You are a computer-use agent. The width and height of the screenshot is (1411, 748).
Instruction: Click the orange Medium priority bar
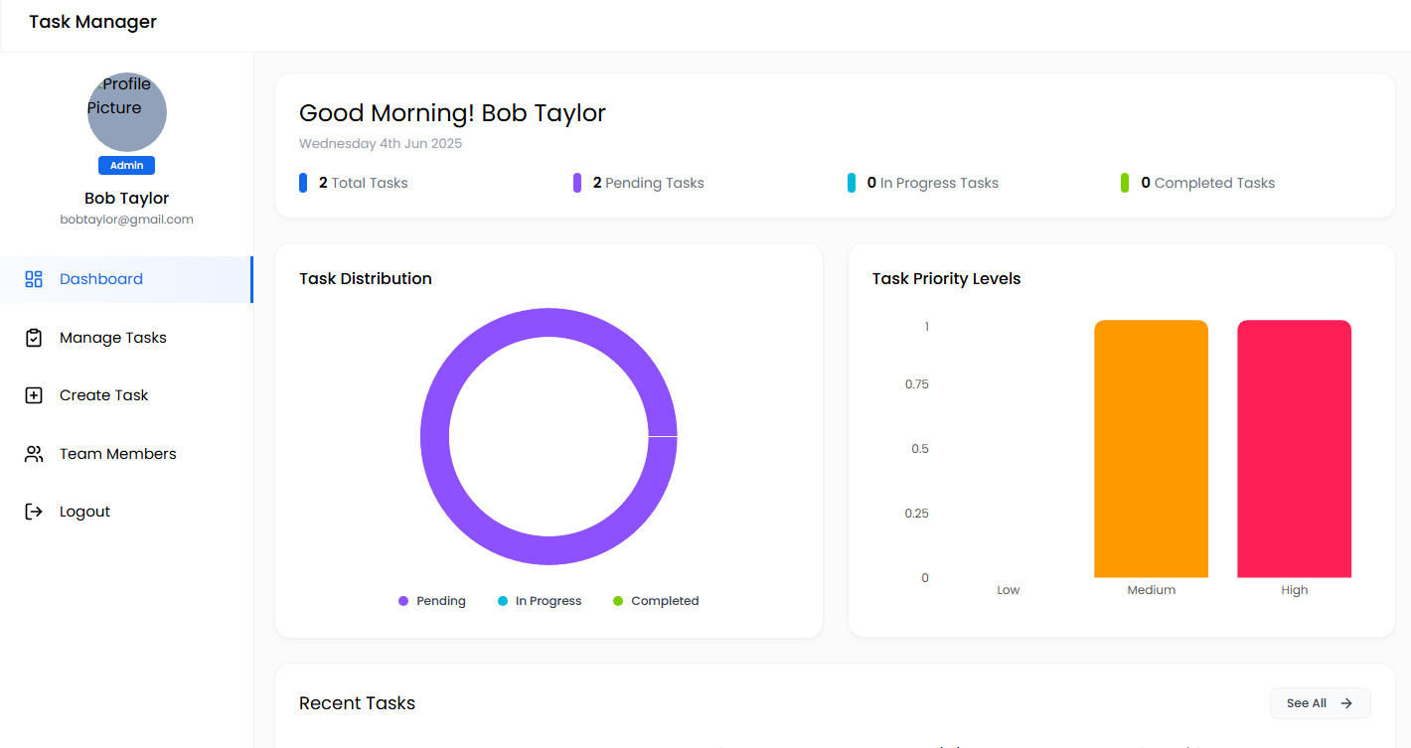coord(1151,449)
